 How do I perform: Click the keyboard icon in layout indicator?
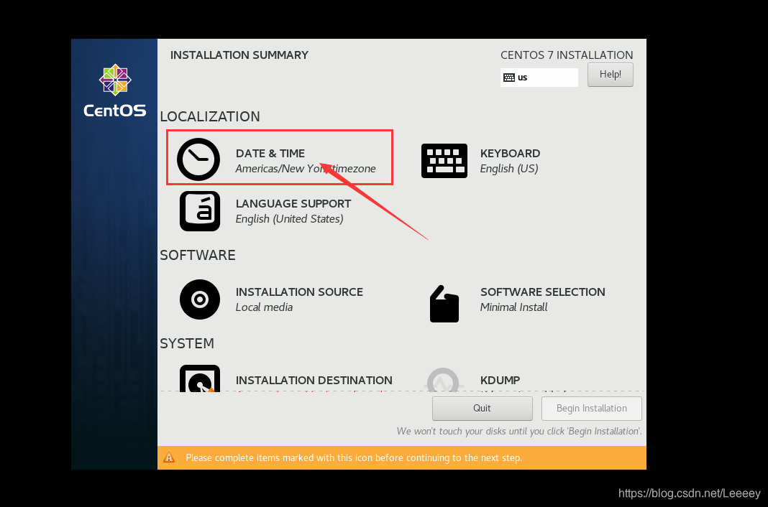click(509, 78)
